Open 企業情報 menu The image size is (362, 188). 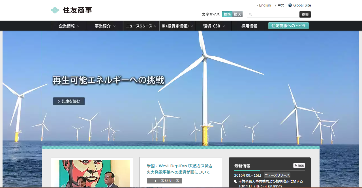[x=69, y=26]
